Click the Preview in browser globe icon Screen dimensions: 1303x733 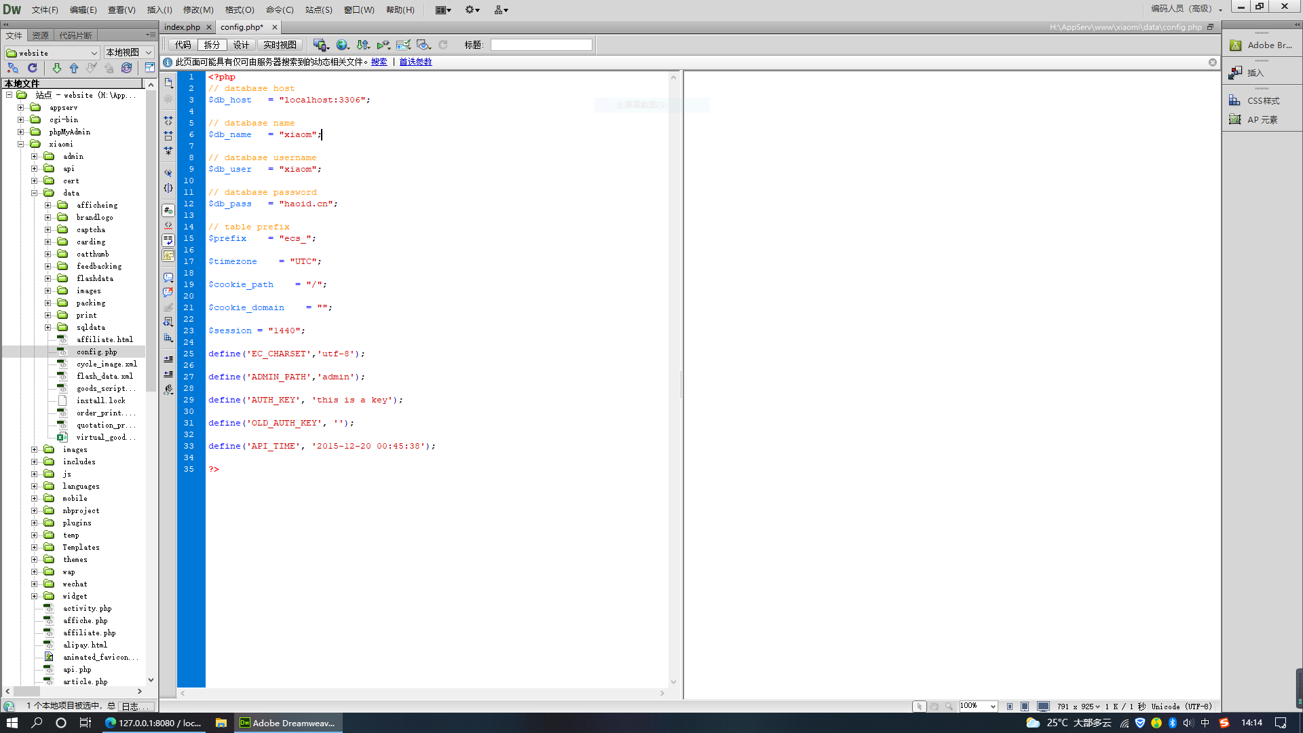point(343,45)
